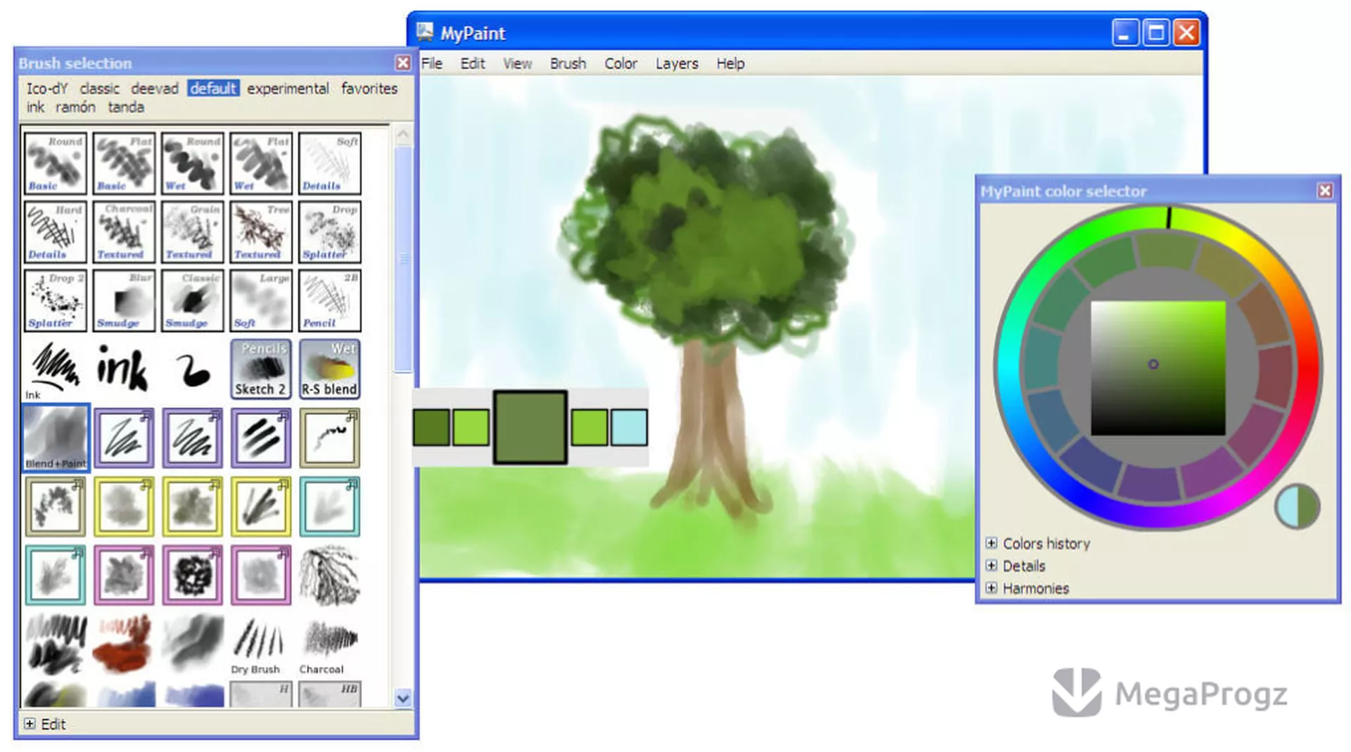Image resolution: width=1351 pixels, height=752 pixels.
Task: Expand the Colors history section
Action: click(x=991, y=543)
